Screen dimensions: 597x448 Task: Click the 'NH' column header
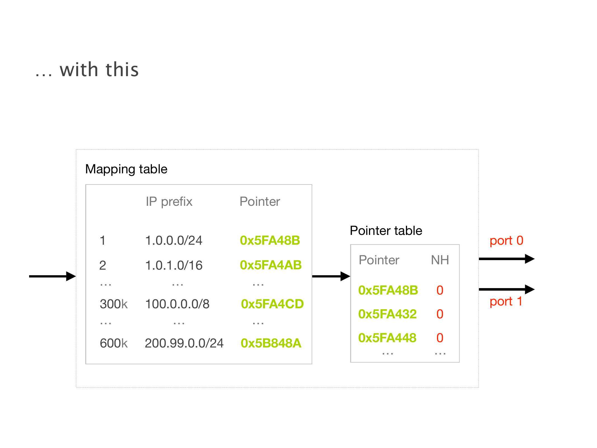click(x=440, y=260)
